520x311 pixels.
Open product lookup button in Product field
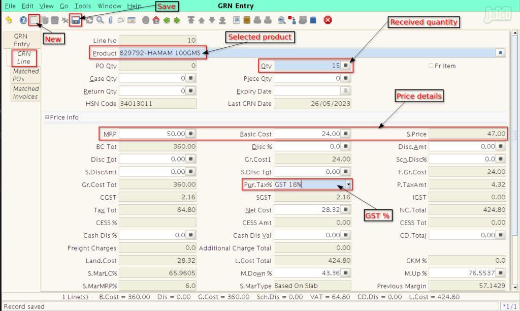[x=500, y=53]
